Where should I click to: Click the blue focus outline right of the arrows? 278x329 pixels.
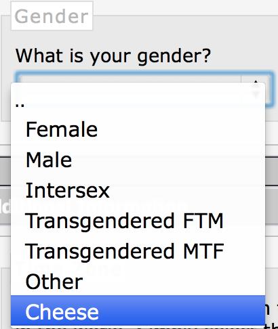(270, 89)
